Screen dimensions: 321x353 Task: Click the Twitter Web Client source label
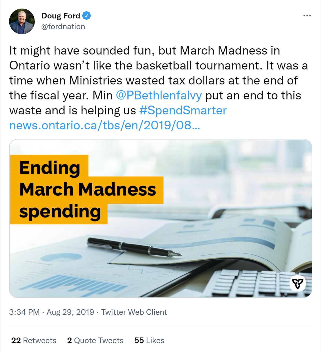click(134, 312)
